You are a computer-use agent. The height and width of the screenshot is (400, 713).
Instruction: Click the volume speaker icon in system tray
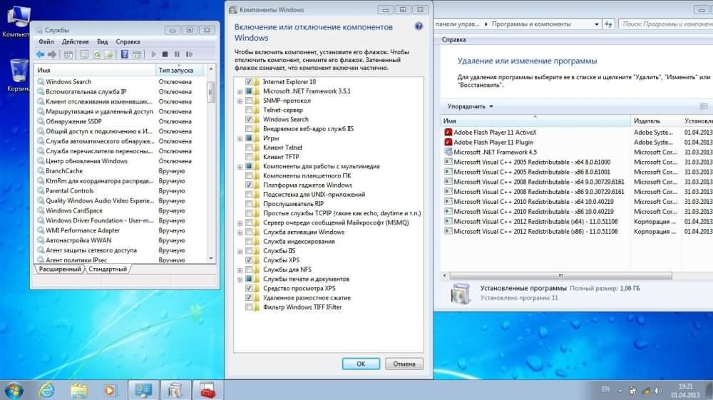[x=658, y=390]
